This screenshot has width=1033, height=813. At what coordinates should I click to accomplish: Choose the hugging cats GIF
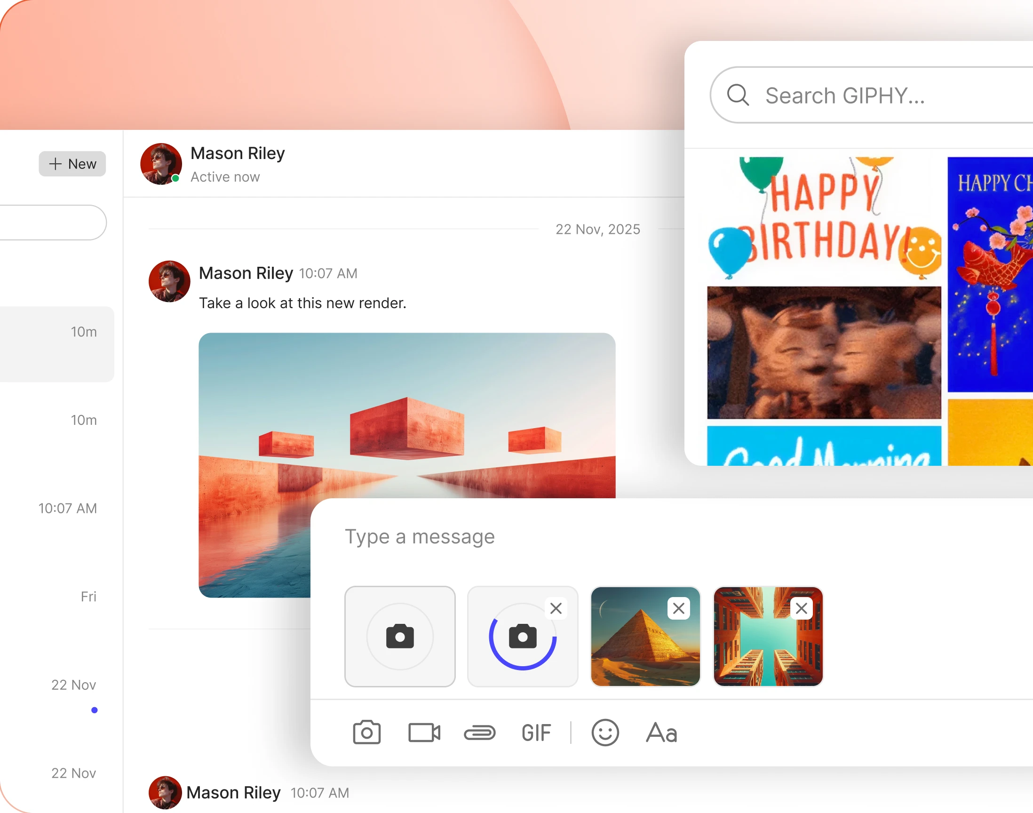click(824, 352)
